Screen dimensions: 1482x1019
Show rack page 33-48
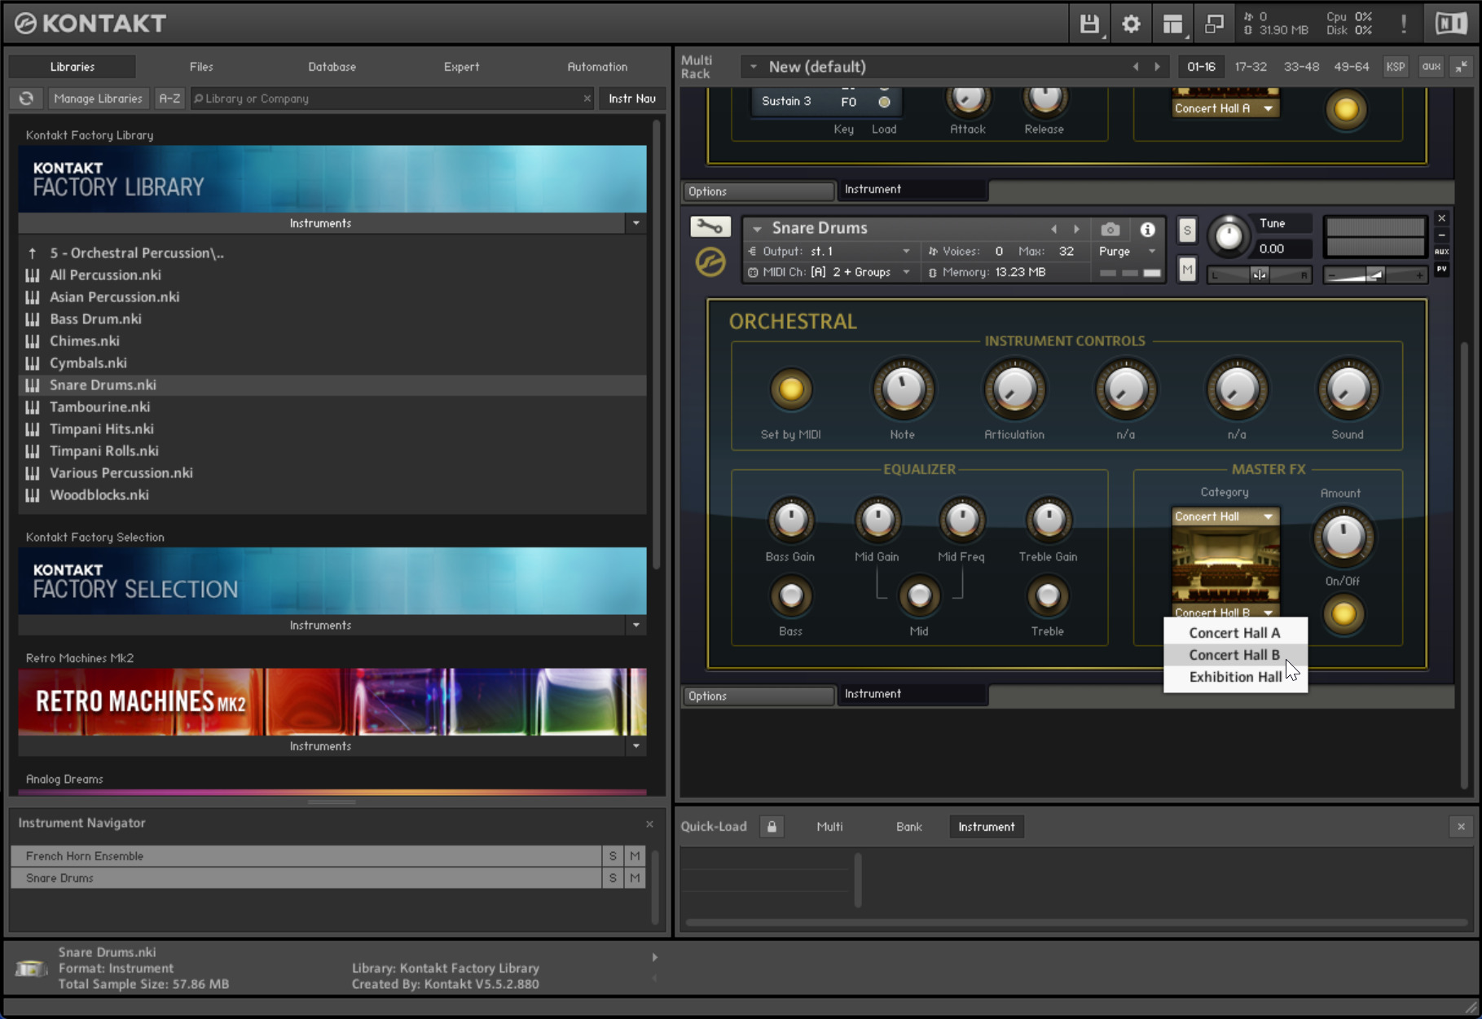click(x=1301, y=67)
